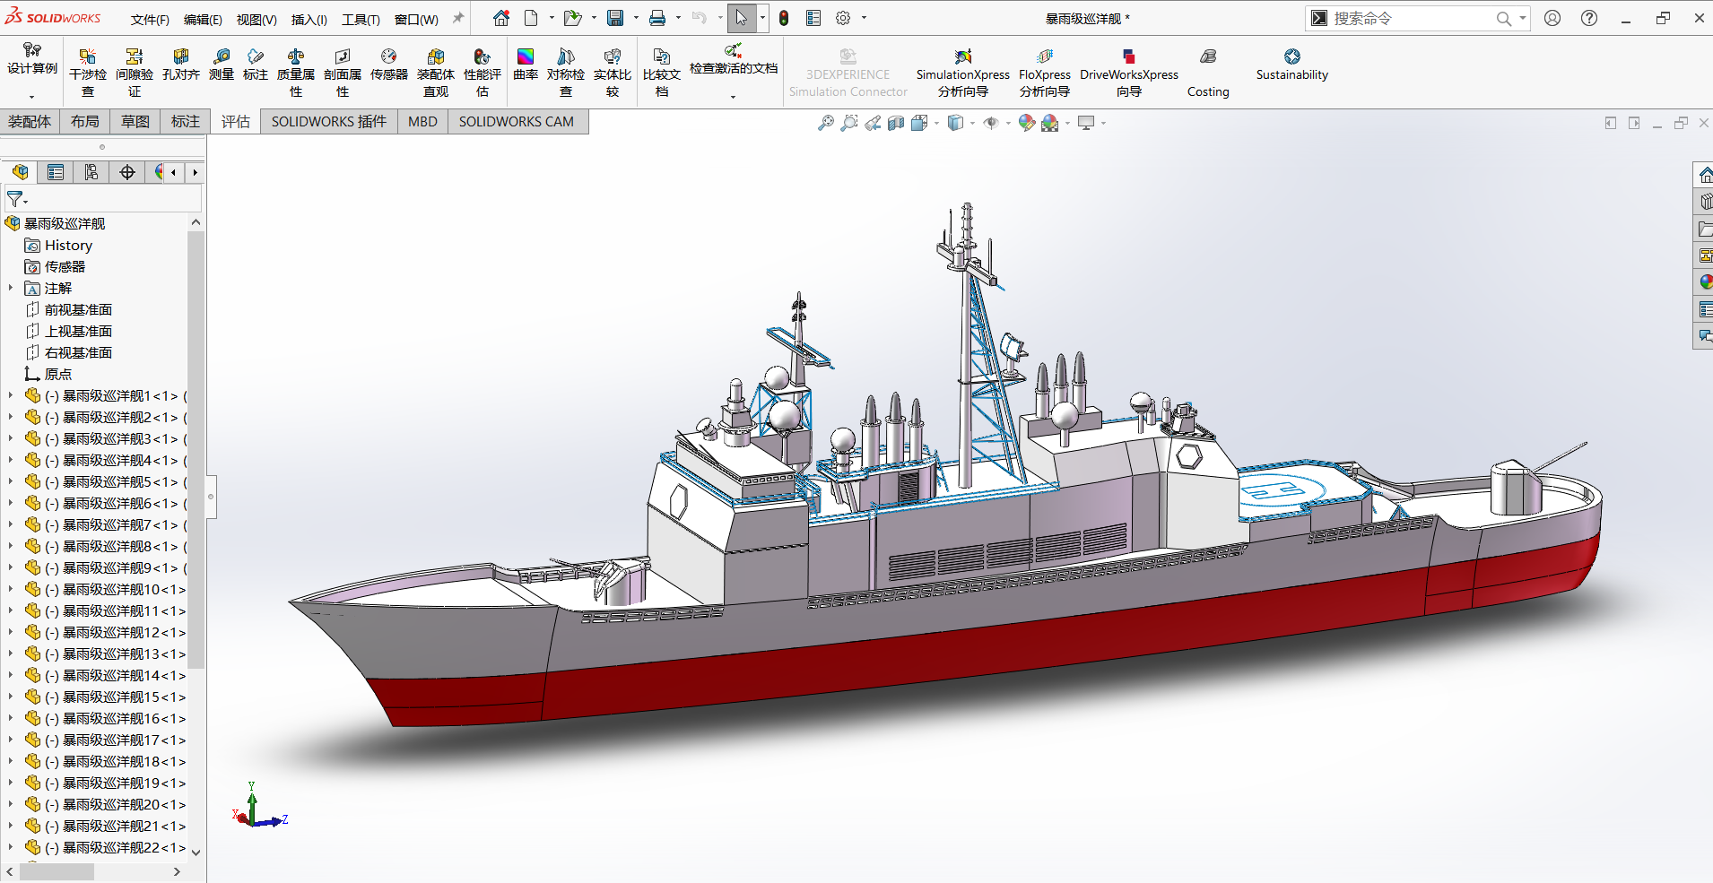Open the Costing tool
The width and height of the screenshot is (1713, 883).
coord(1208,72)
